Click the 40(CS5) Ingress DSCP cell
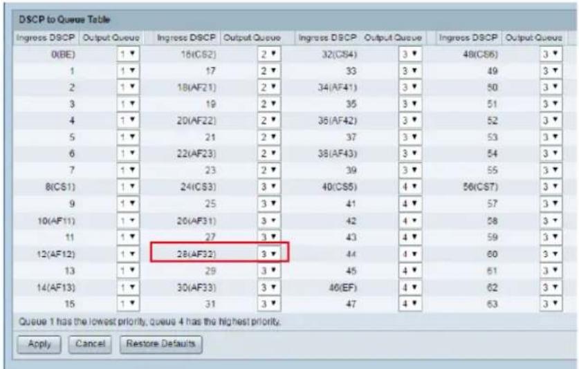The width and height of the screenshot is (579, 369). pos(340,187)
